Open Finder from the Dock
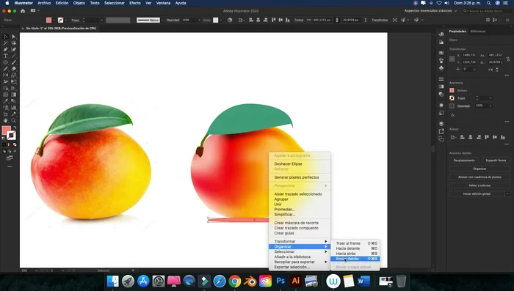The image size is (514, 291). [113, 281]
